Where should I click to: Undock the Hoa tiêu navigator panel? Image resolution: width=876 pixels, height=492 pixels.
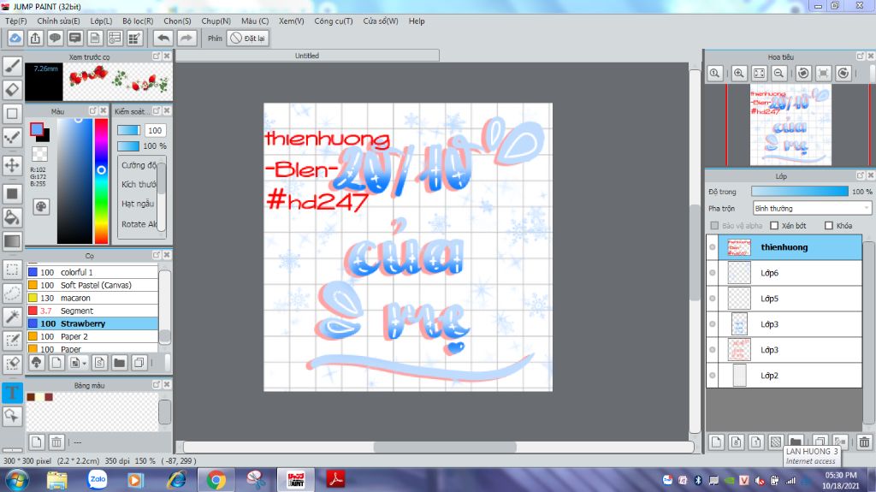click(x=861, y=56)
